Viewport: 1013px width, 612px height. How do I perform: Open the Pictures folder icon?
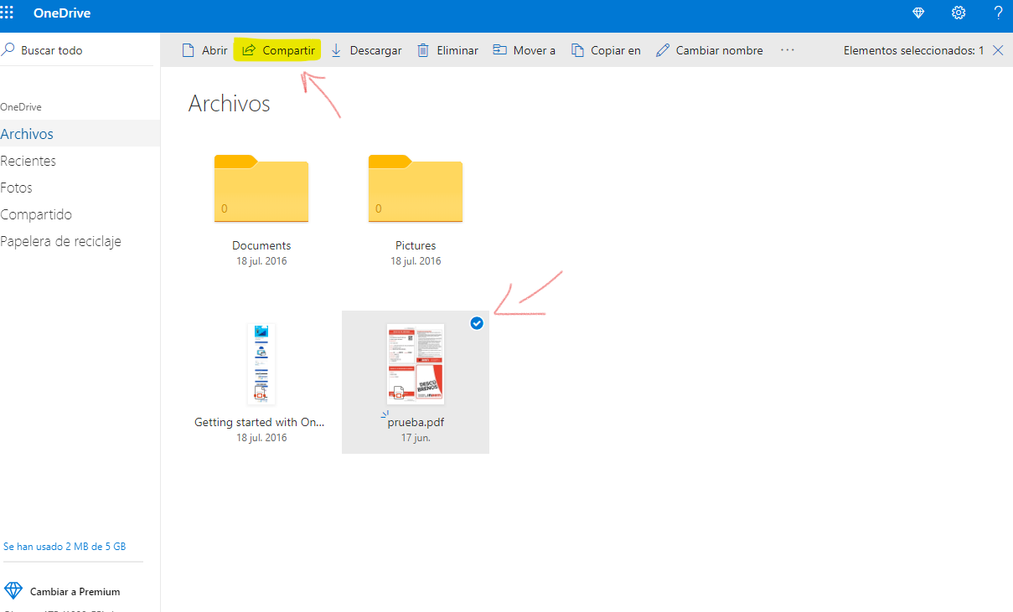click(x=416, y=189)
